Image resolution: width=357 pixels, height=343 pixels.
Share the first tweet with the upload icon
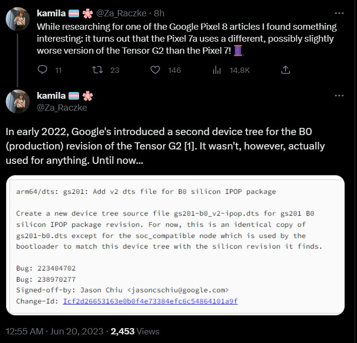tap(286, 69)
